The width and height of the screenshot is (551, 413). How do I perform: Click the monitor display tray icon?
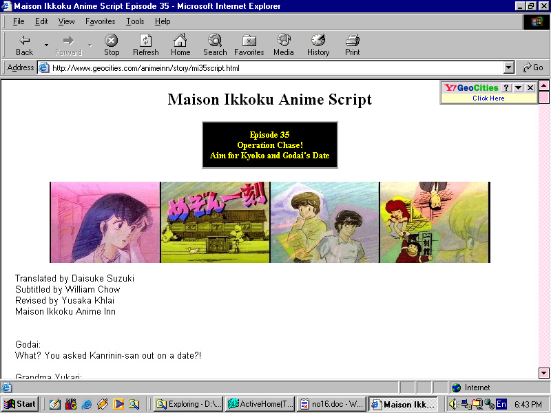click(477, 404)
